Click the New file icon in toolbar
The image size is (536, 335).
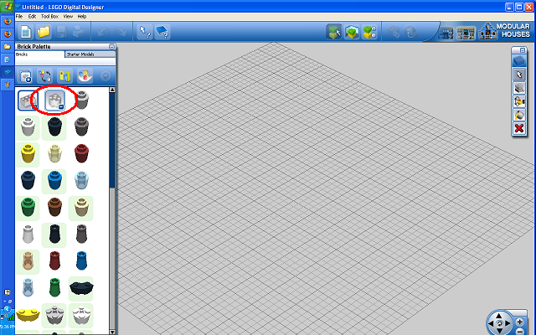[x=26, y=33]
